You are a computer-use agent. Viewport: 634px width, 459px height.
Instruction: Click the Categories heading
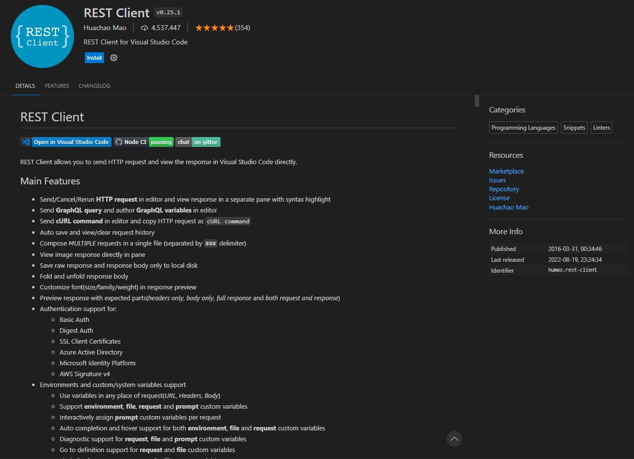[507, 110]
